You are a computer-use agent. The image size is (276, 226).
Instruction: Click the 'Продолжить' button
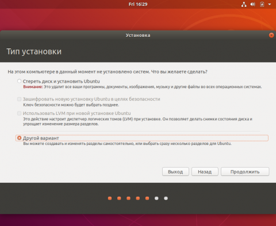245,171
